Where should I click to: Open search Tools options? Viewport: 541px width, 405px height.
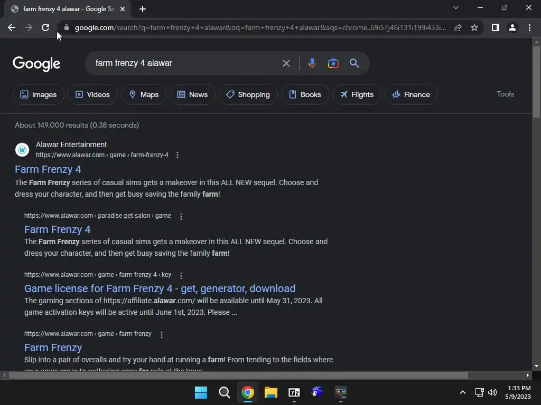[505, 94]
